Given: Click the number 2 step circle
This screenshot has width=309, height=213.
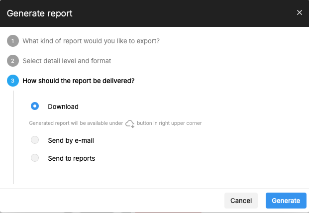Looking at the screenshot, I should (x=13, y=61).
